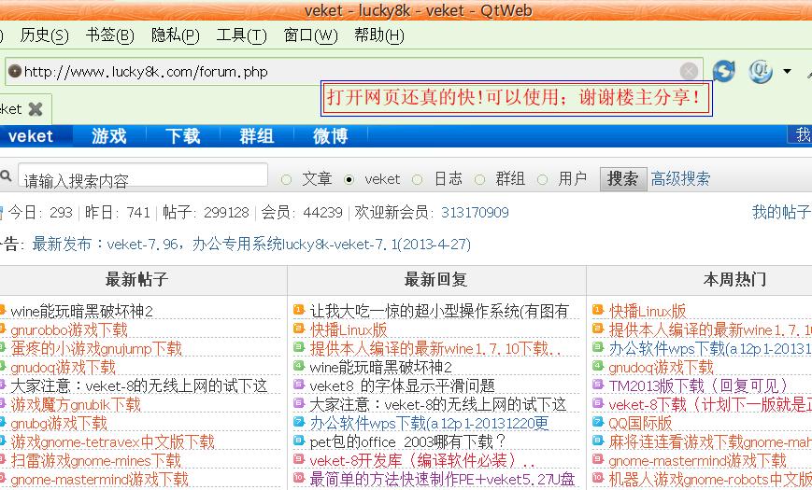
Task: Open 本周热门 post 机器人游戏gnome-robots
Action: (710, 479)
